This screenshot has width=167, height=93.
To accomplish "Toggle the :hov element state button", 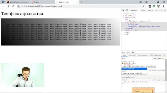I will 154,58.
